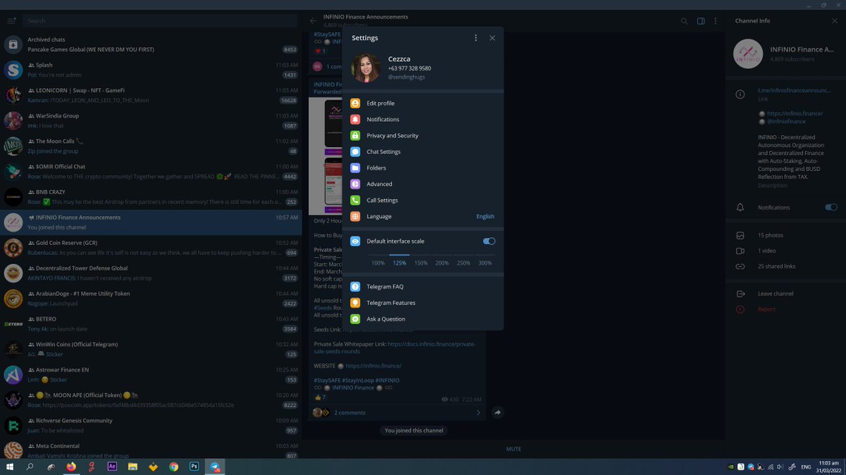Open the main hamburger menu
Screen dimensions: 846x475
pos(11,21)
